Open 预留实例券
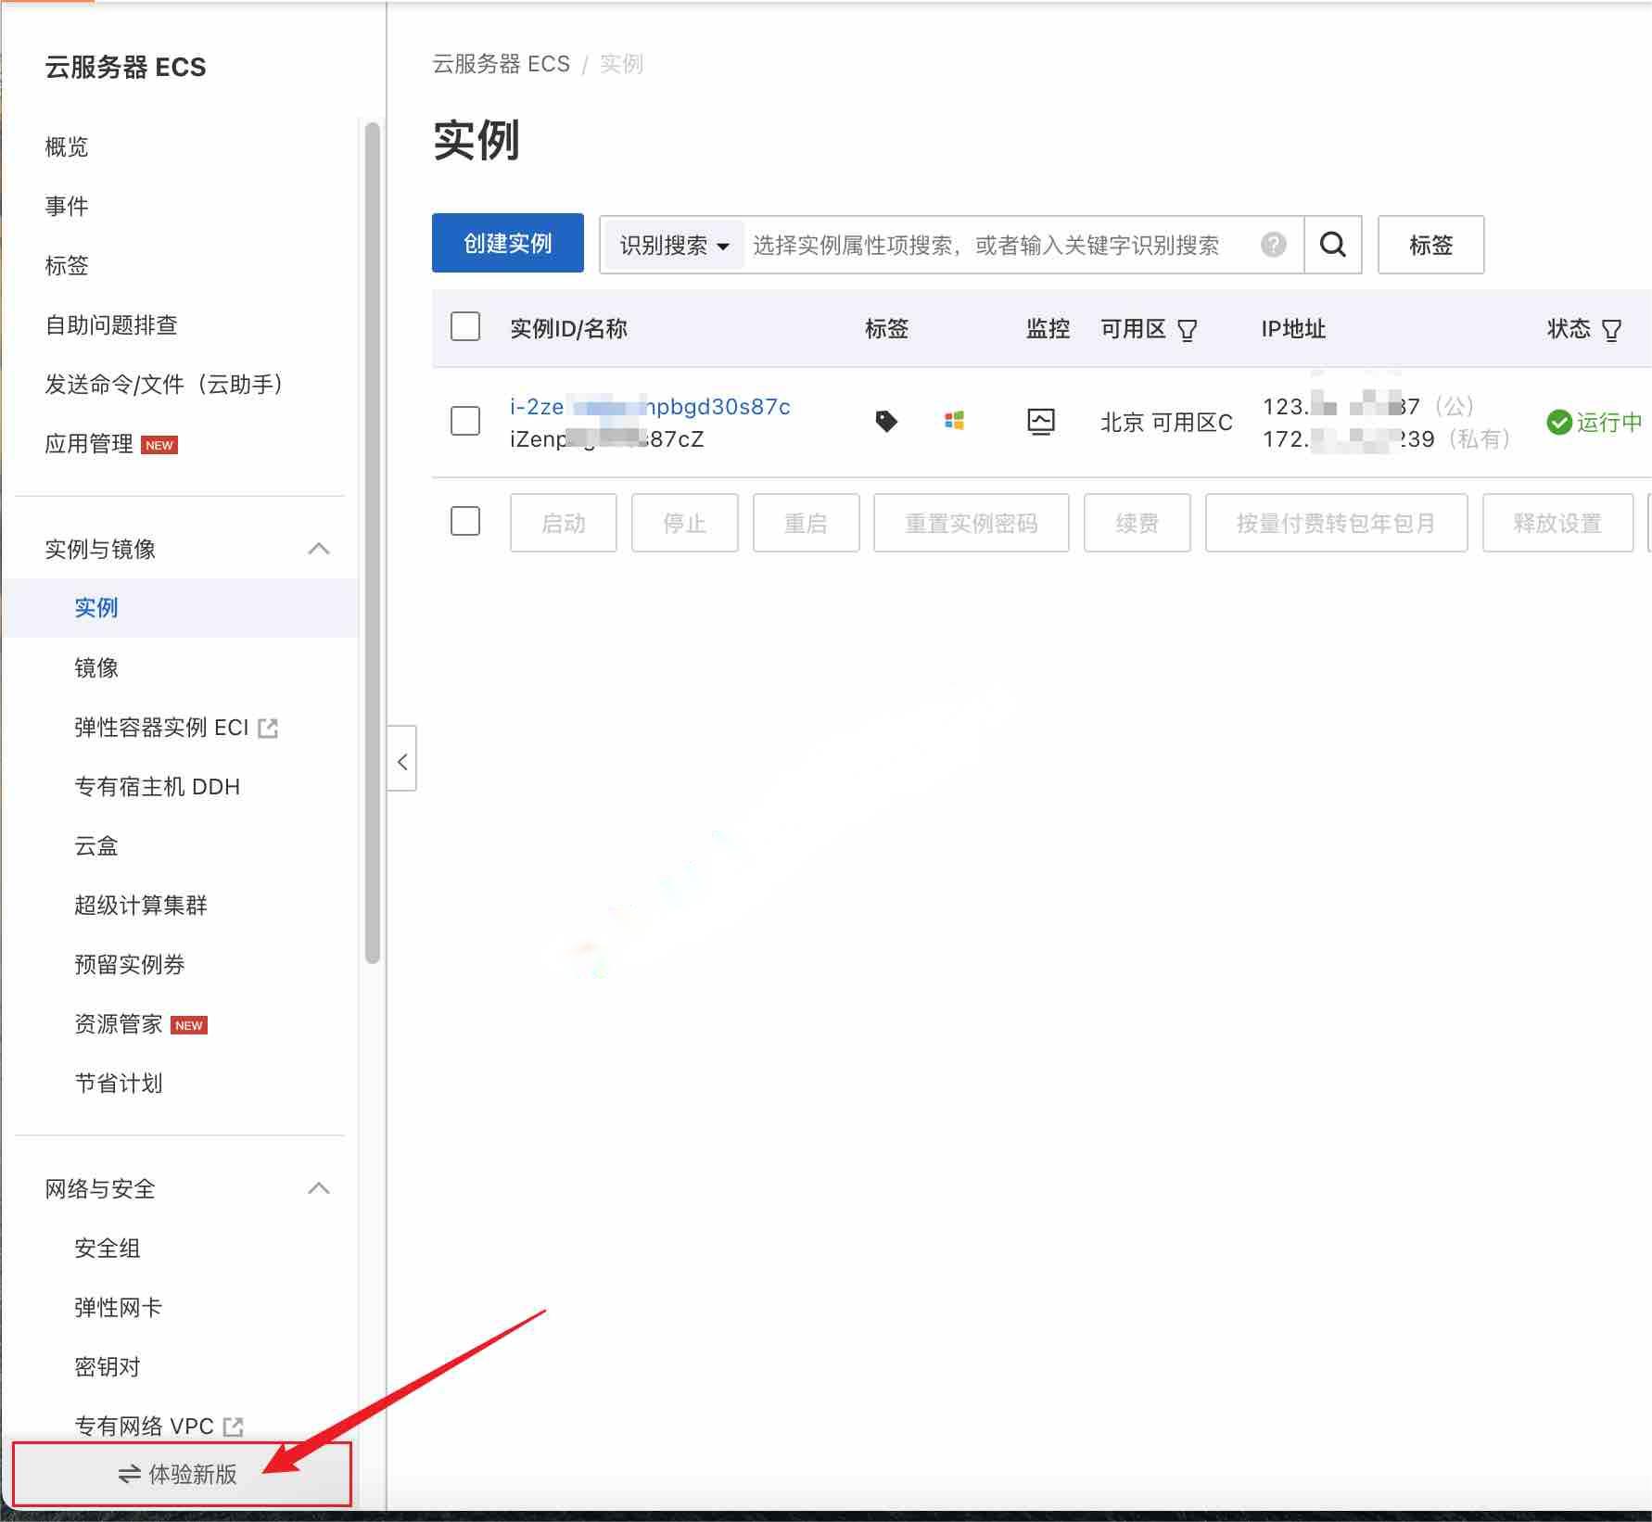This screenshot has width=1652, height=1522. [x=130, y=965]
